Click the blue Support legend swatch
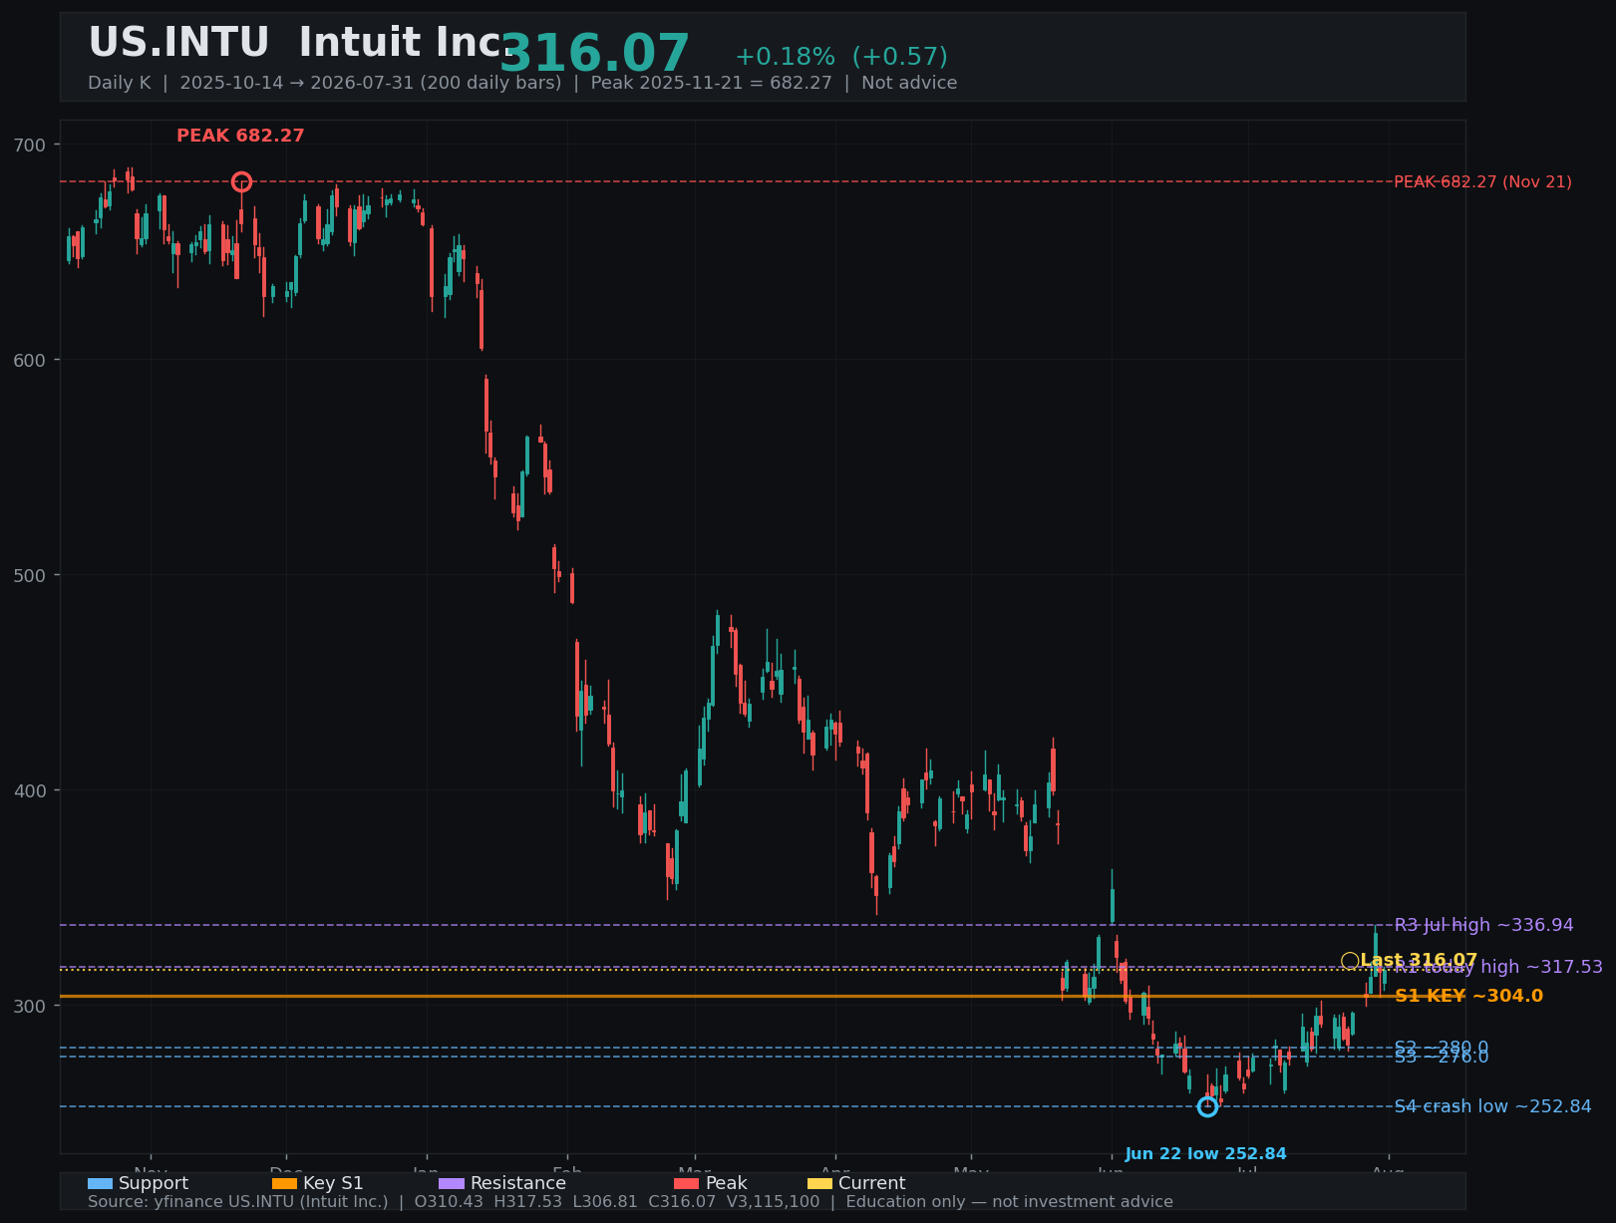The height and width of the screenshot is (1223, 1616). pos(100,1184)
